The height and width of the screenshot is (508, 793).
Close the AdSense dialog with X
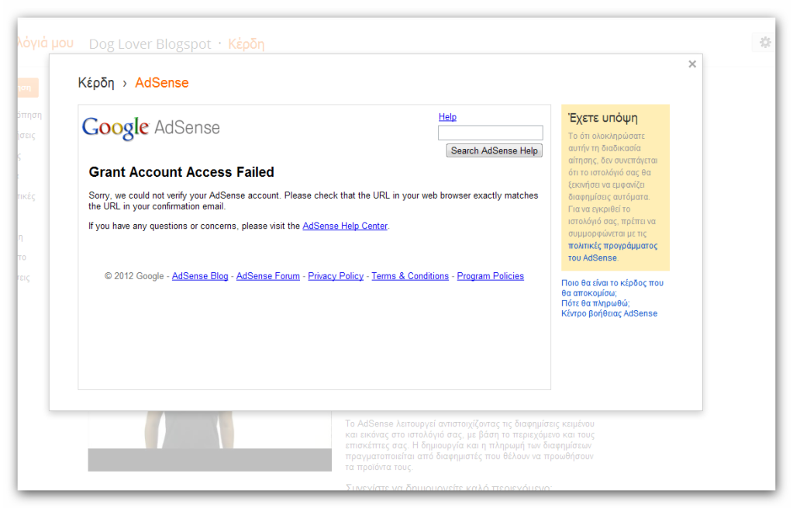[692, 64]
